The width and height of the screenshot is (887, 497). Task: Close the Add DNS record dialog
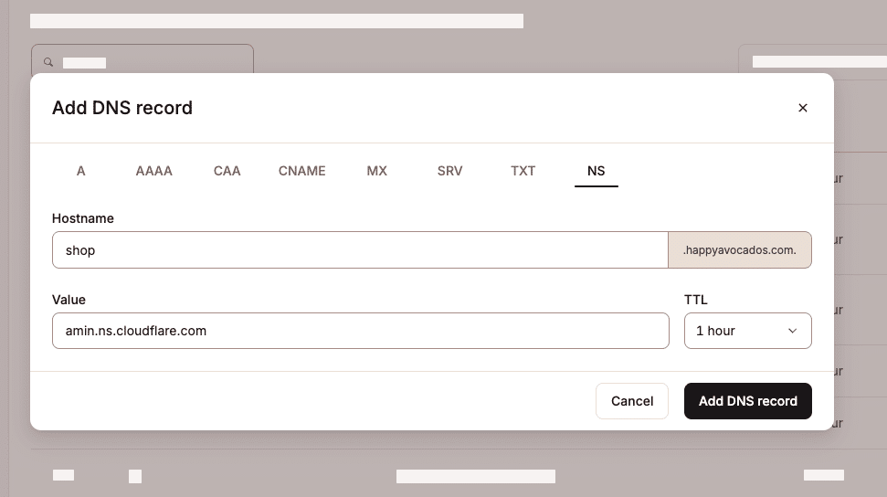click(x=803, y=108)
